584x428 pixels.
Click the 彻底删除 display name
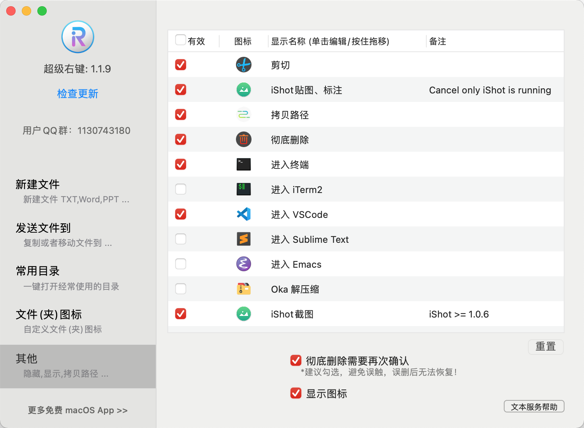coord(290,140)
